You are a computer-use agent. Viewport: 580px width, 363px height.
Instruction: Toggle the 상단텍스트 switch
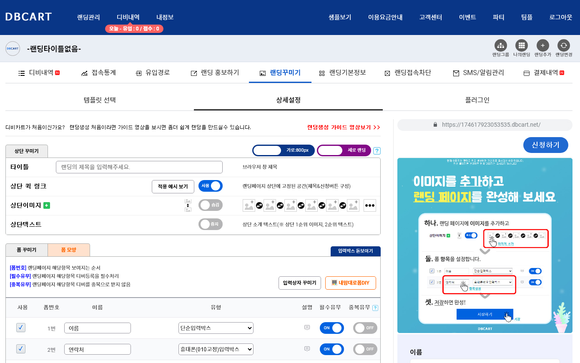point(211,224)
